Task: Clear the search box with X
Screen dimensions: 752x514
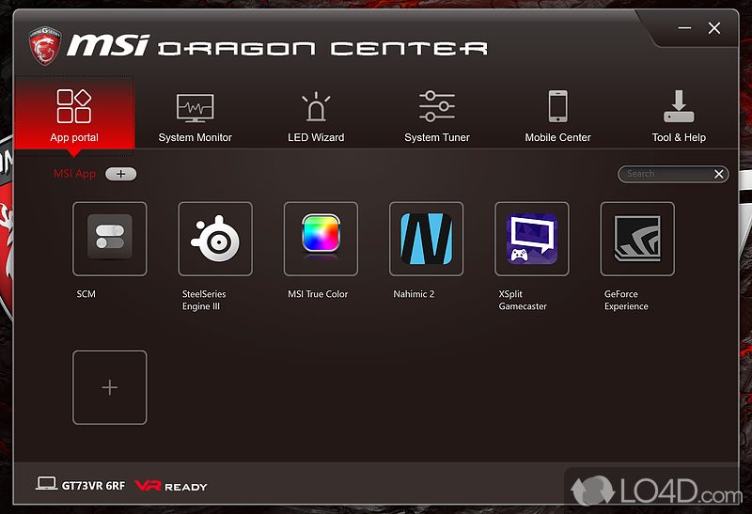Action: [x=719, y=174]
